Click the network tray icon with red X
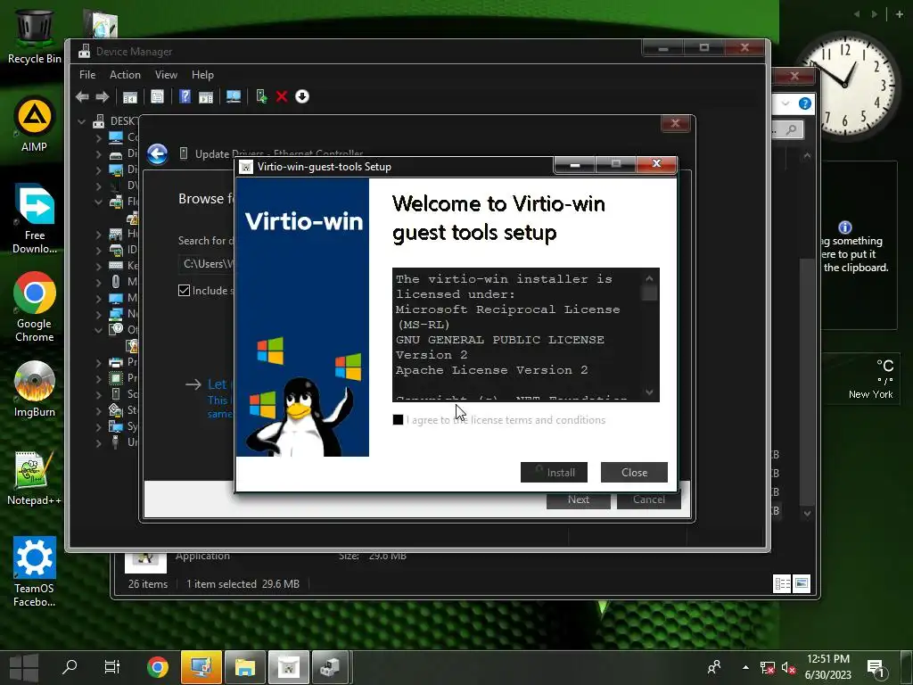 coord(768,667)
